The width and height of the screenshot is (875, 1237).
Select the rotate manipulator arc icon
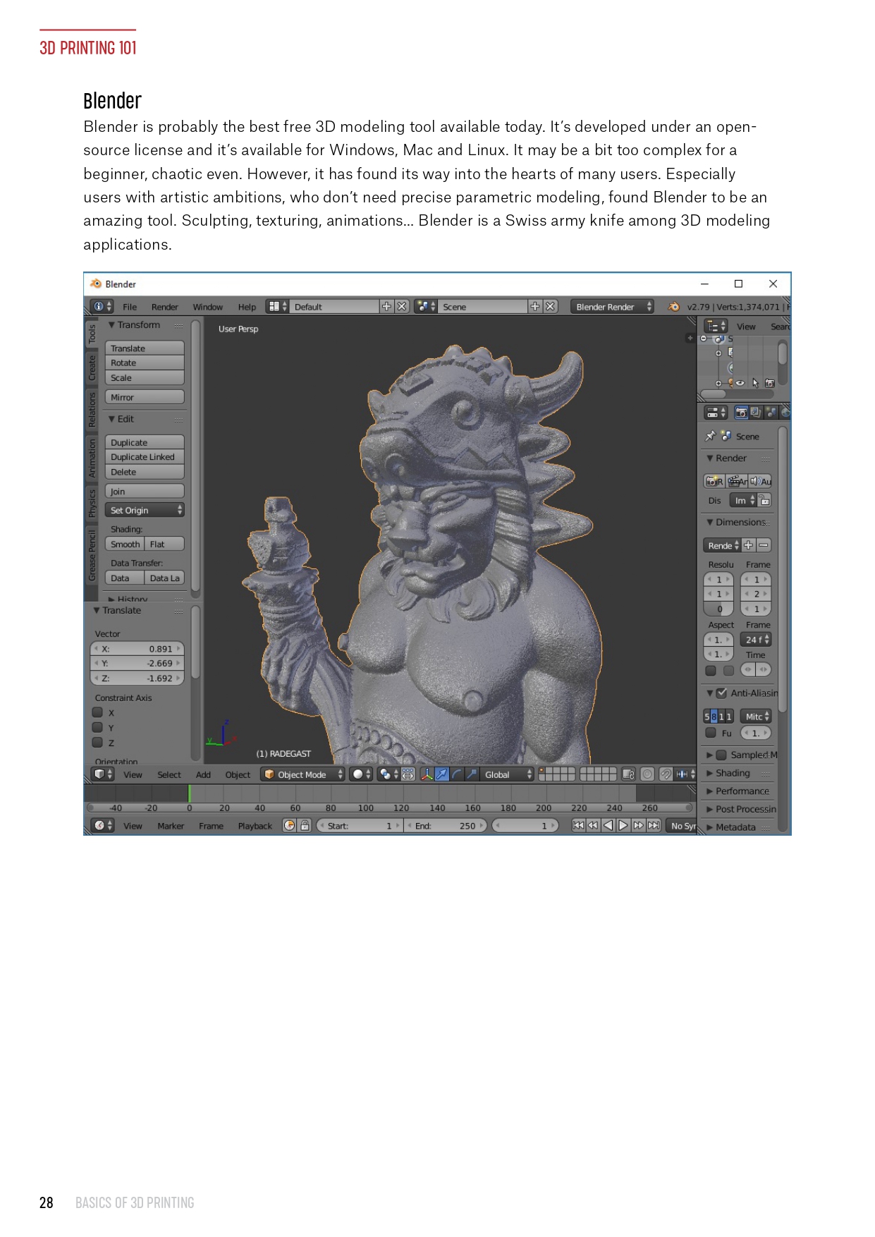[457, 774]
